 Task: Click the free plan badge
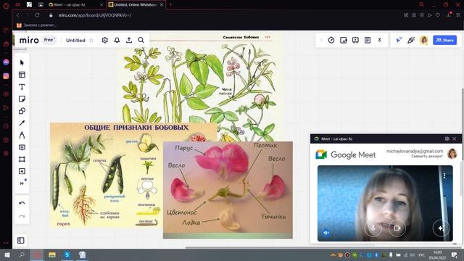[x=49, y=40]
